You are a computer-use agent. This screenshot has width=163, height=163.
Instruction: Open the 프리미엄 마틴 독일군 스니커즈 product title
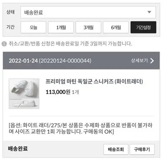coord(94,82)
